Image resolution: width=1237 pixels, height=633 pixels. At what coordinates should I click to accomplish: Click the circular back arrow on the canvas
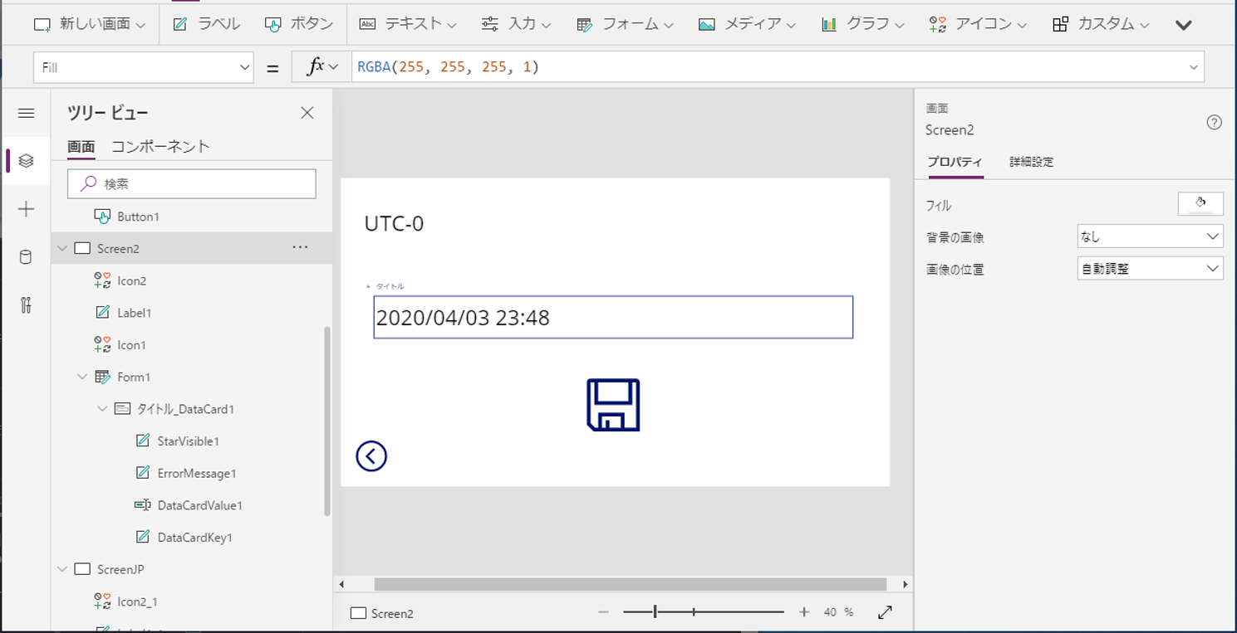373,455
